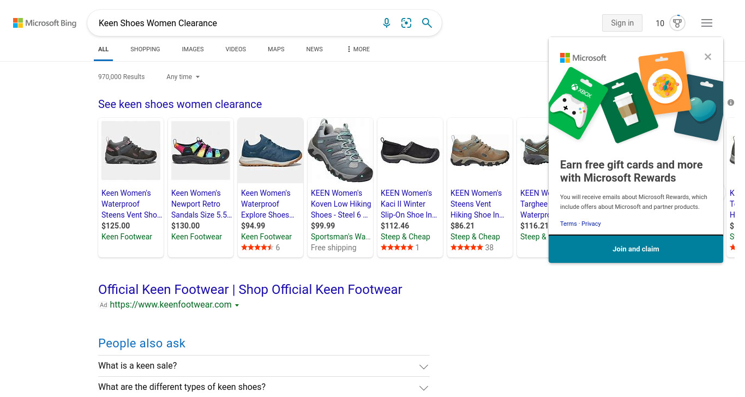The height and width of the screenshot is (397, 745).
Task: Click the ad info icon
Action: tap(731, 103)
